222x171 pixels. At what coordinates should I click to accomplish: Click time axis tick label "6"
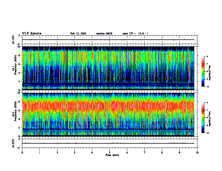(x=127, y=153)
